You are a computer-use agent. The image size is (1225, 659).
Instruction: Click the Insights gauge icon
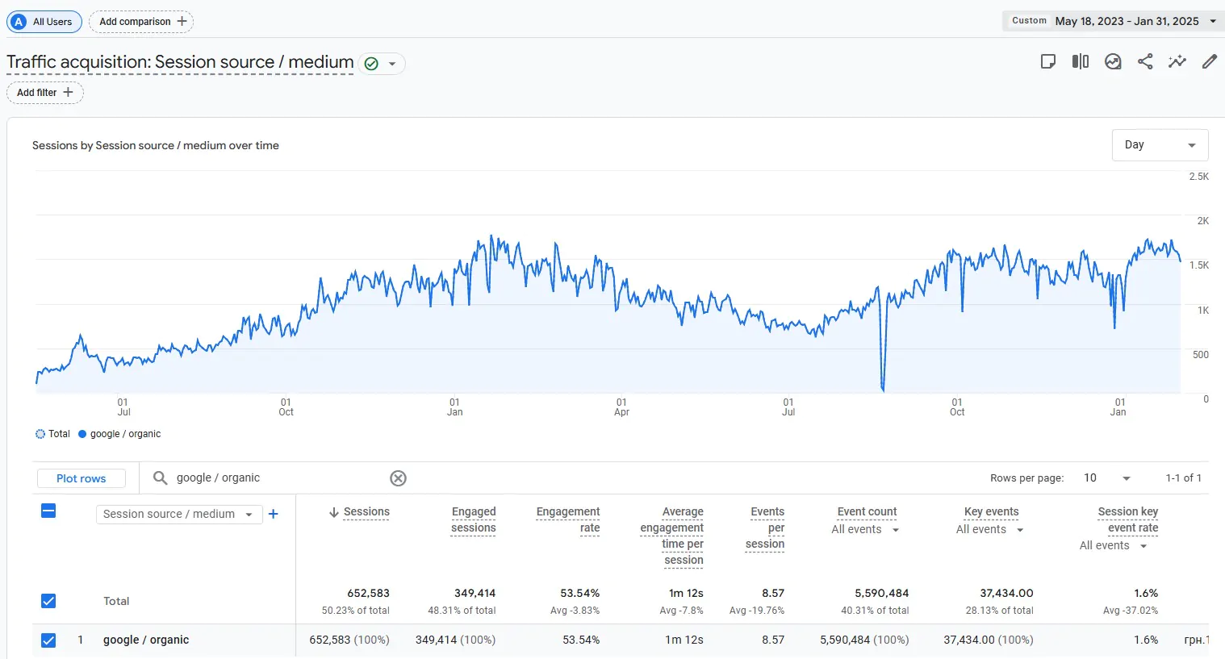[x=1113, y=61]
